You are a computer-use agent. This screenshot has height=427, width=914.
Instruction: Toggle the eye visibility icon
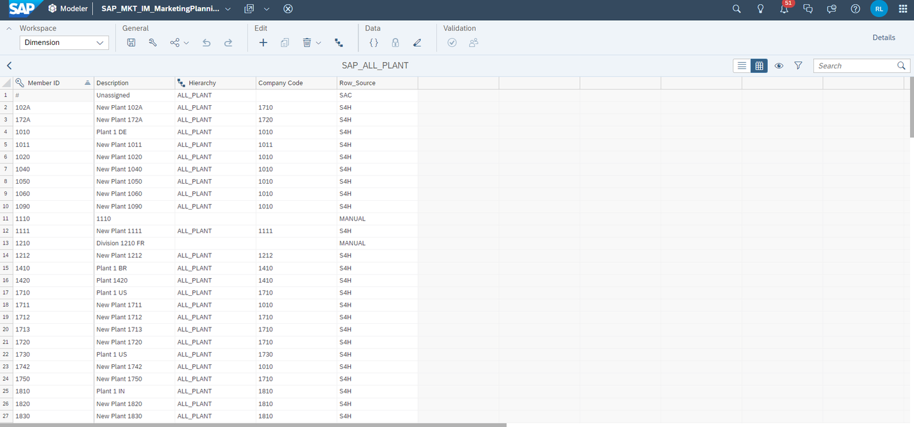coord(779,66)
